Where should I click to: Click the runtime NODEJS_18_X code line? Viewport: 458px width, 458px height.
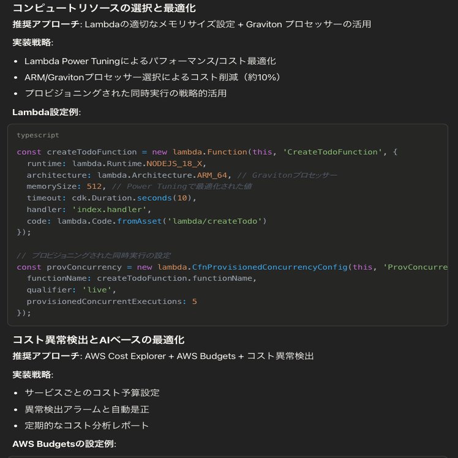tap(116, 163)
